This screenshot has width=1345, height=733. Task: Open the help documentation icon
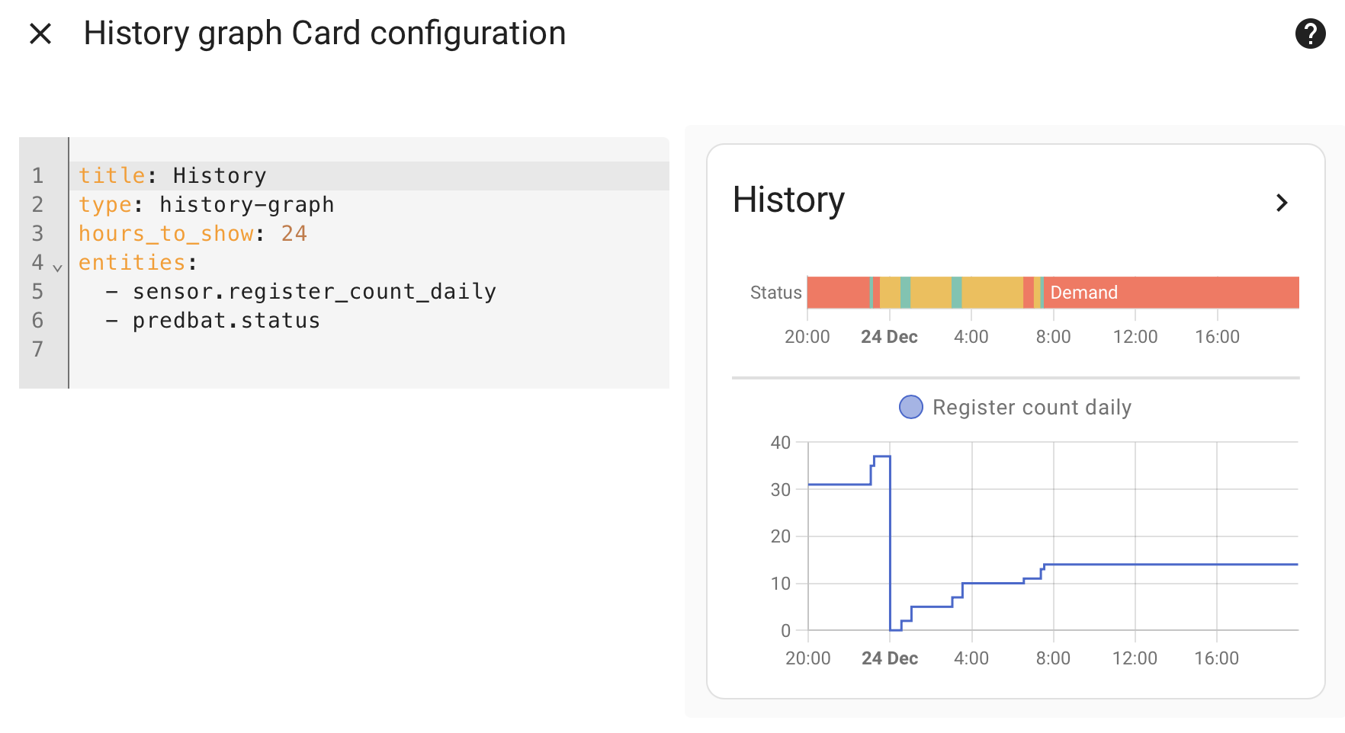coord(1310,34)
